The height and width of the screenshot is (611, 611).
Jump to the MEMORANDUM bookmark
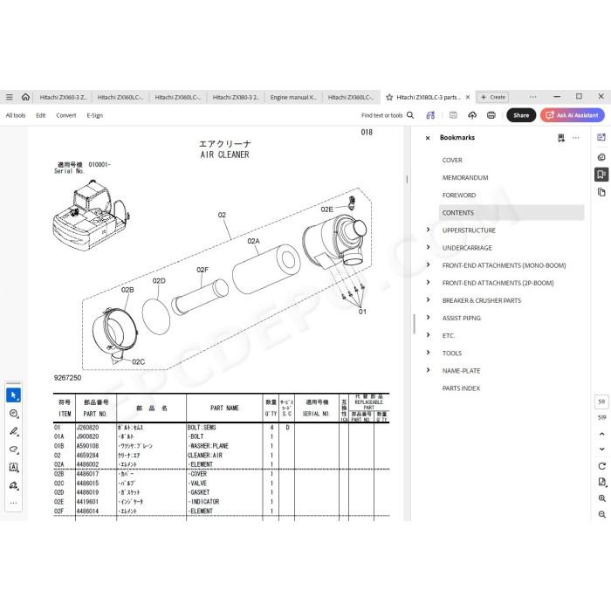pos(465,178)
